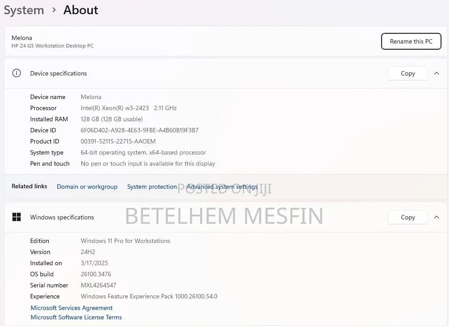Select Serial number value MXL4264547
This screenshot has height=326, width=449.
[98, 285]
